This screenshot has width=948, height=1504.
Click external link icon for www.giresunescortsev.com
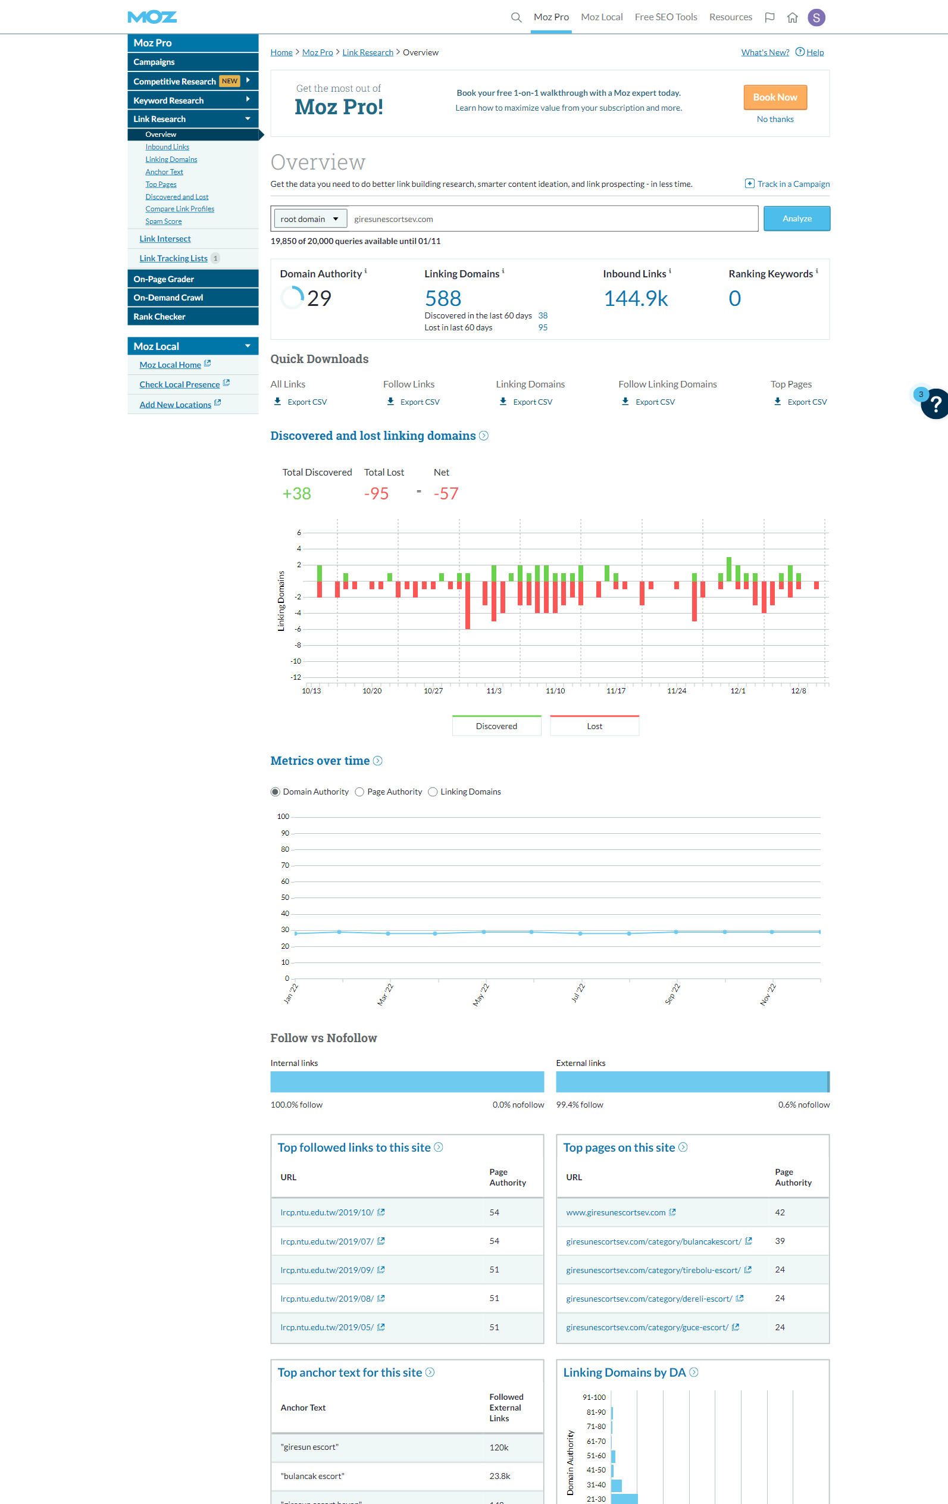672,1212
